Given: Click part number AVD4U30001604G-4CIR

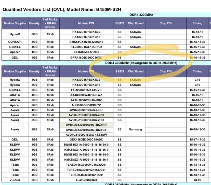Looking at the screenshot, I should pyautogui.click(x=86, y=110).
